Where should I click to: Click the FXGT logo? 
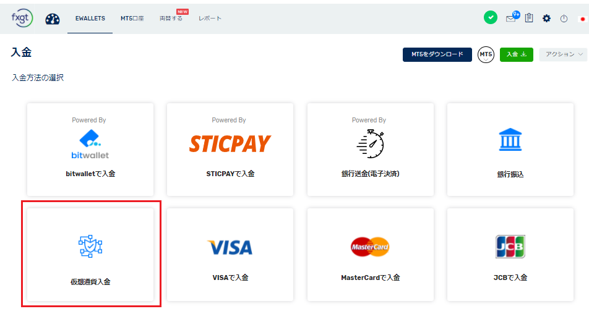click(x=22, y=17)
